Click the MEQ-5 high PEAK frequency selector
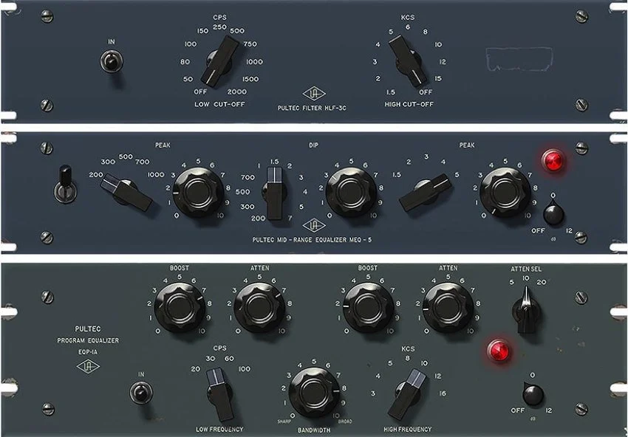Image resolution: width=628 pixels, height=437 pixels. point(426,193)
